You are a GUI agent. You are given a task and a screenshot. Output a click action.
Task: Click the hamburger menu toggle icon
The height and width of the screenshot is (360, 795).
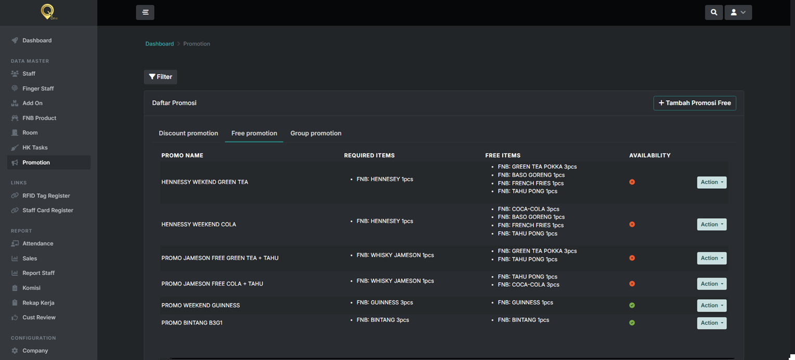click(145, 12)
